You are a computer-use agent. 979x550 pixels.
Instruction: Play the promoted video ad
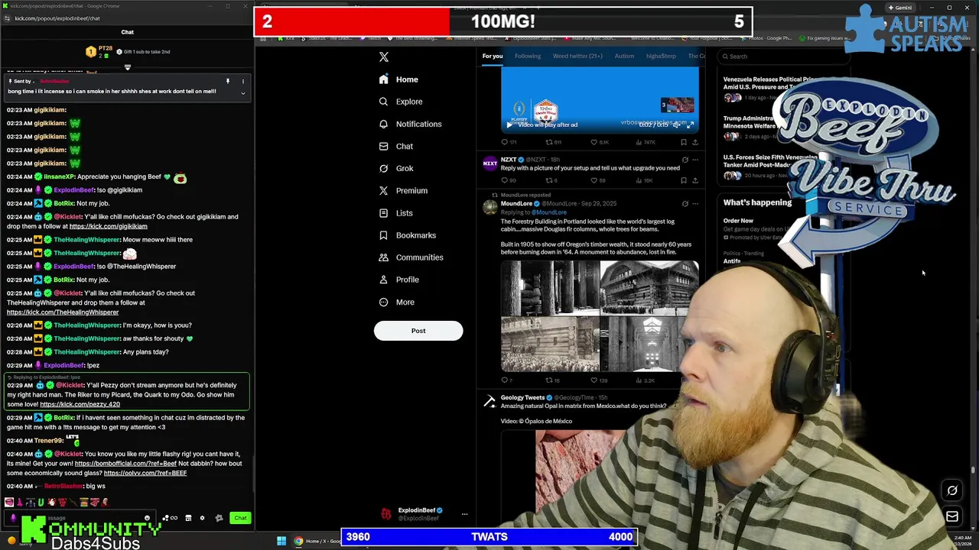(x=509, y=125)
